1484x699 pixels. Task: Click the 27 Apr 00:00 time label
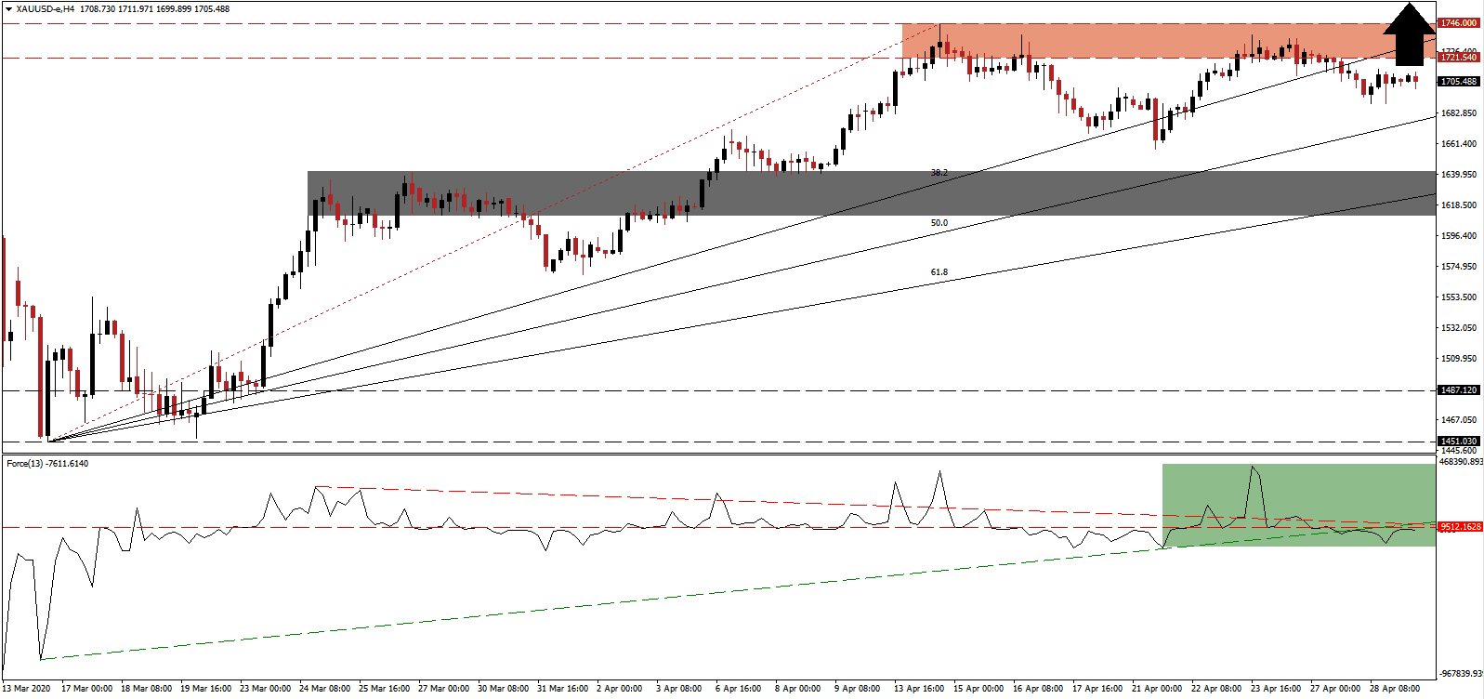(1336, 689)
